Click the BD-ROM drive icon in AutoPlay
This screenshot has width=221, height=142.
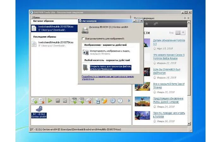click(85, 30)
